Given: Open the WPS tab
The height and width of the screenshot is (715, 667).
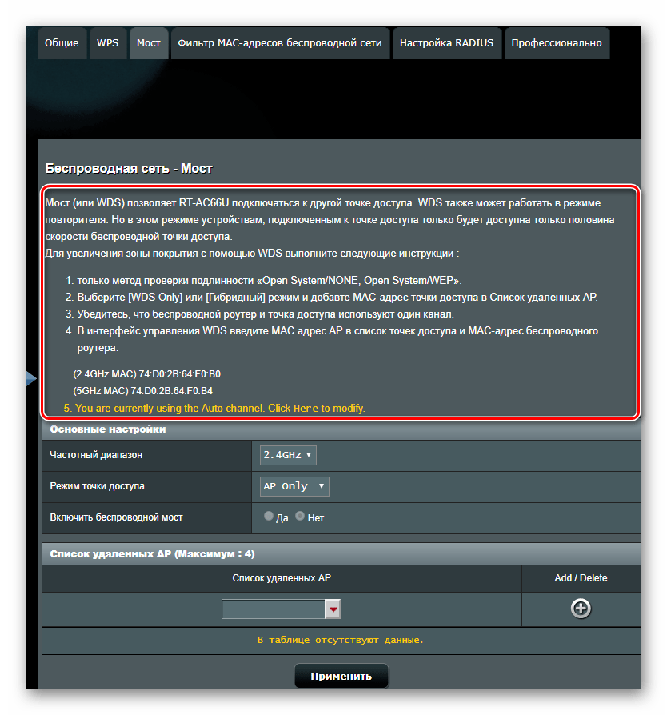Looking at the screenshot, I should [108, 43].
